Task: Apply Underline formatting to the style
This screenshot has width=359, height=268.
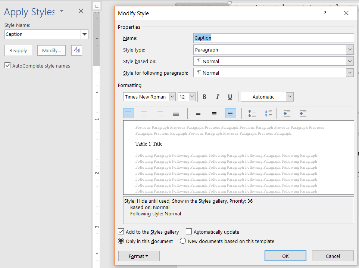Action: [230, 97]
